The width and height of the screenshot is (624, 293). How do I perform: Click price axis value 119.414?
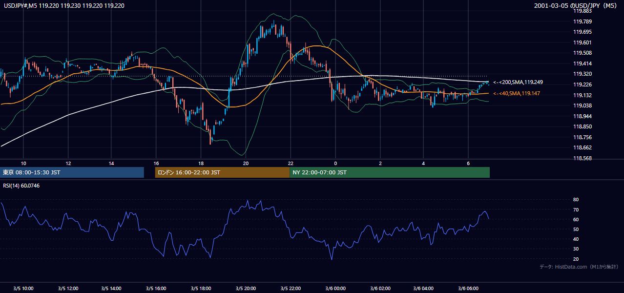pyautogui.click(x=582, y=63)
